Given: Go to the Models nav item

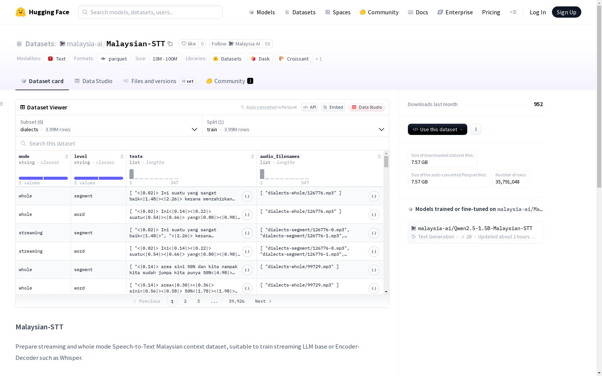Looking at the screenshot, I should pos(262,12).
